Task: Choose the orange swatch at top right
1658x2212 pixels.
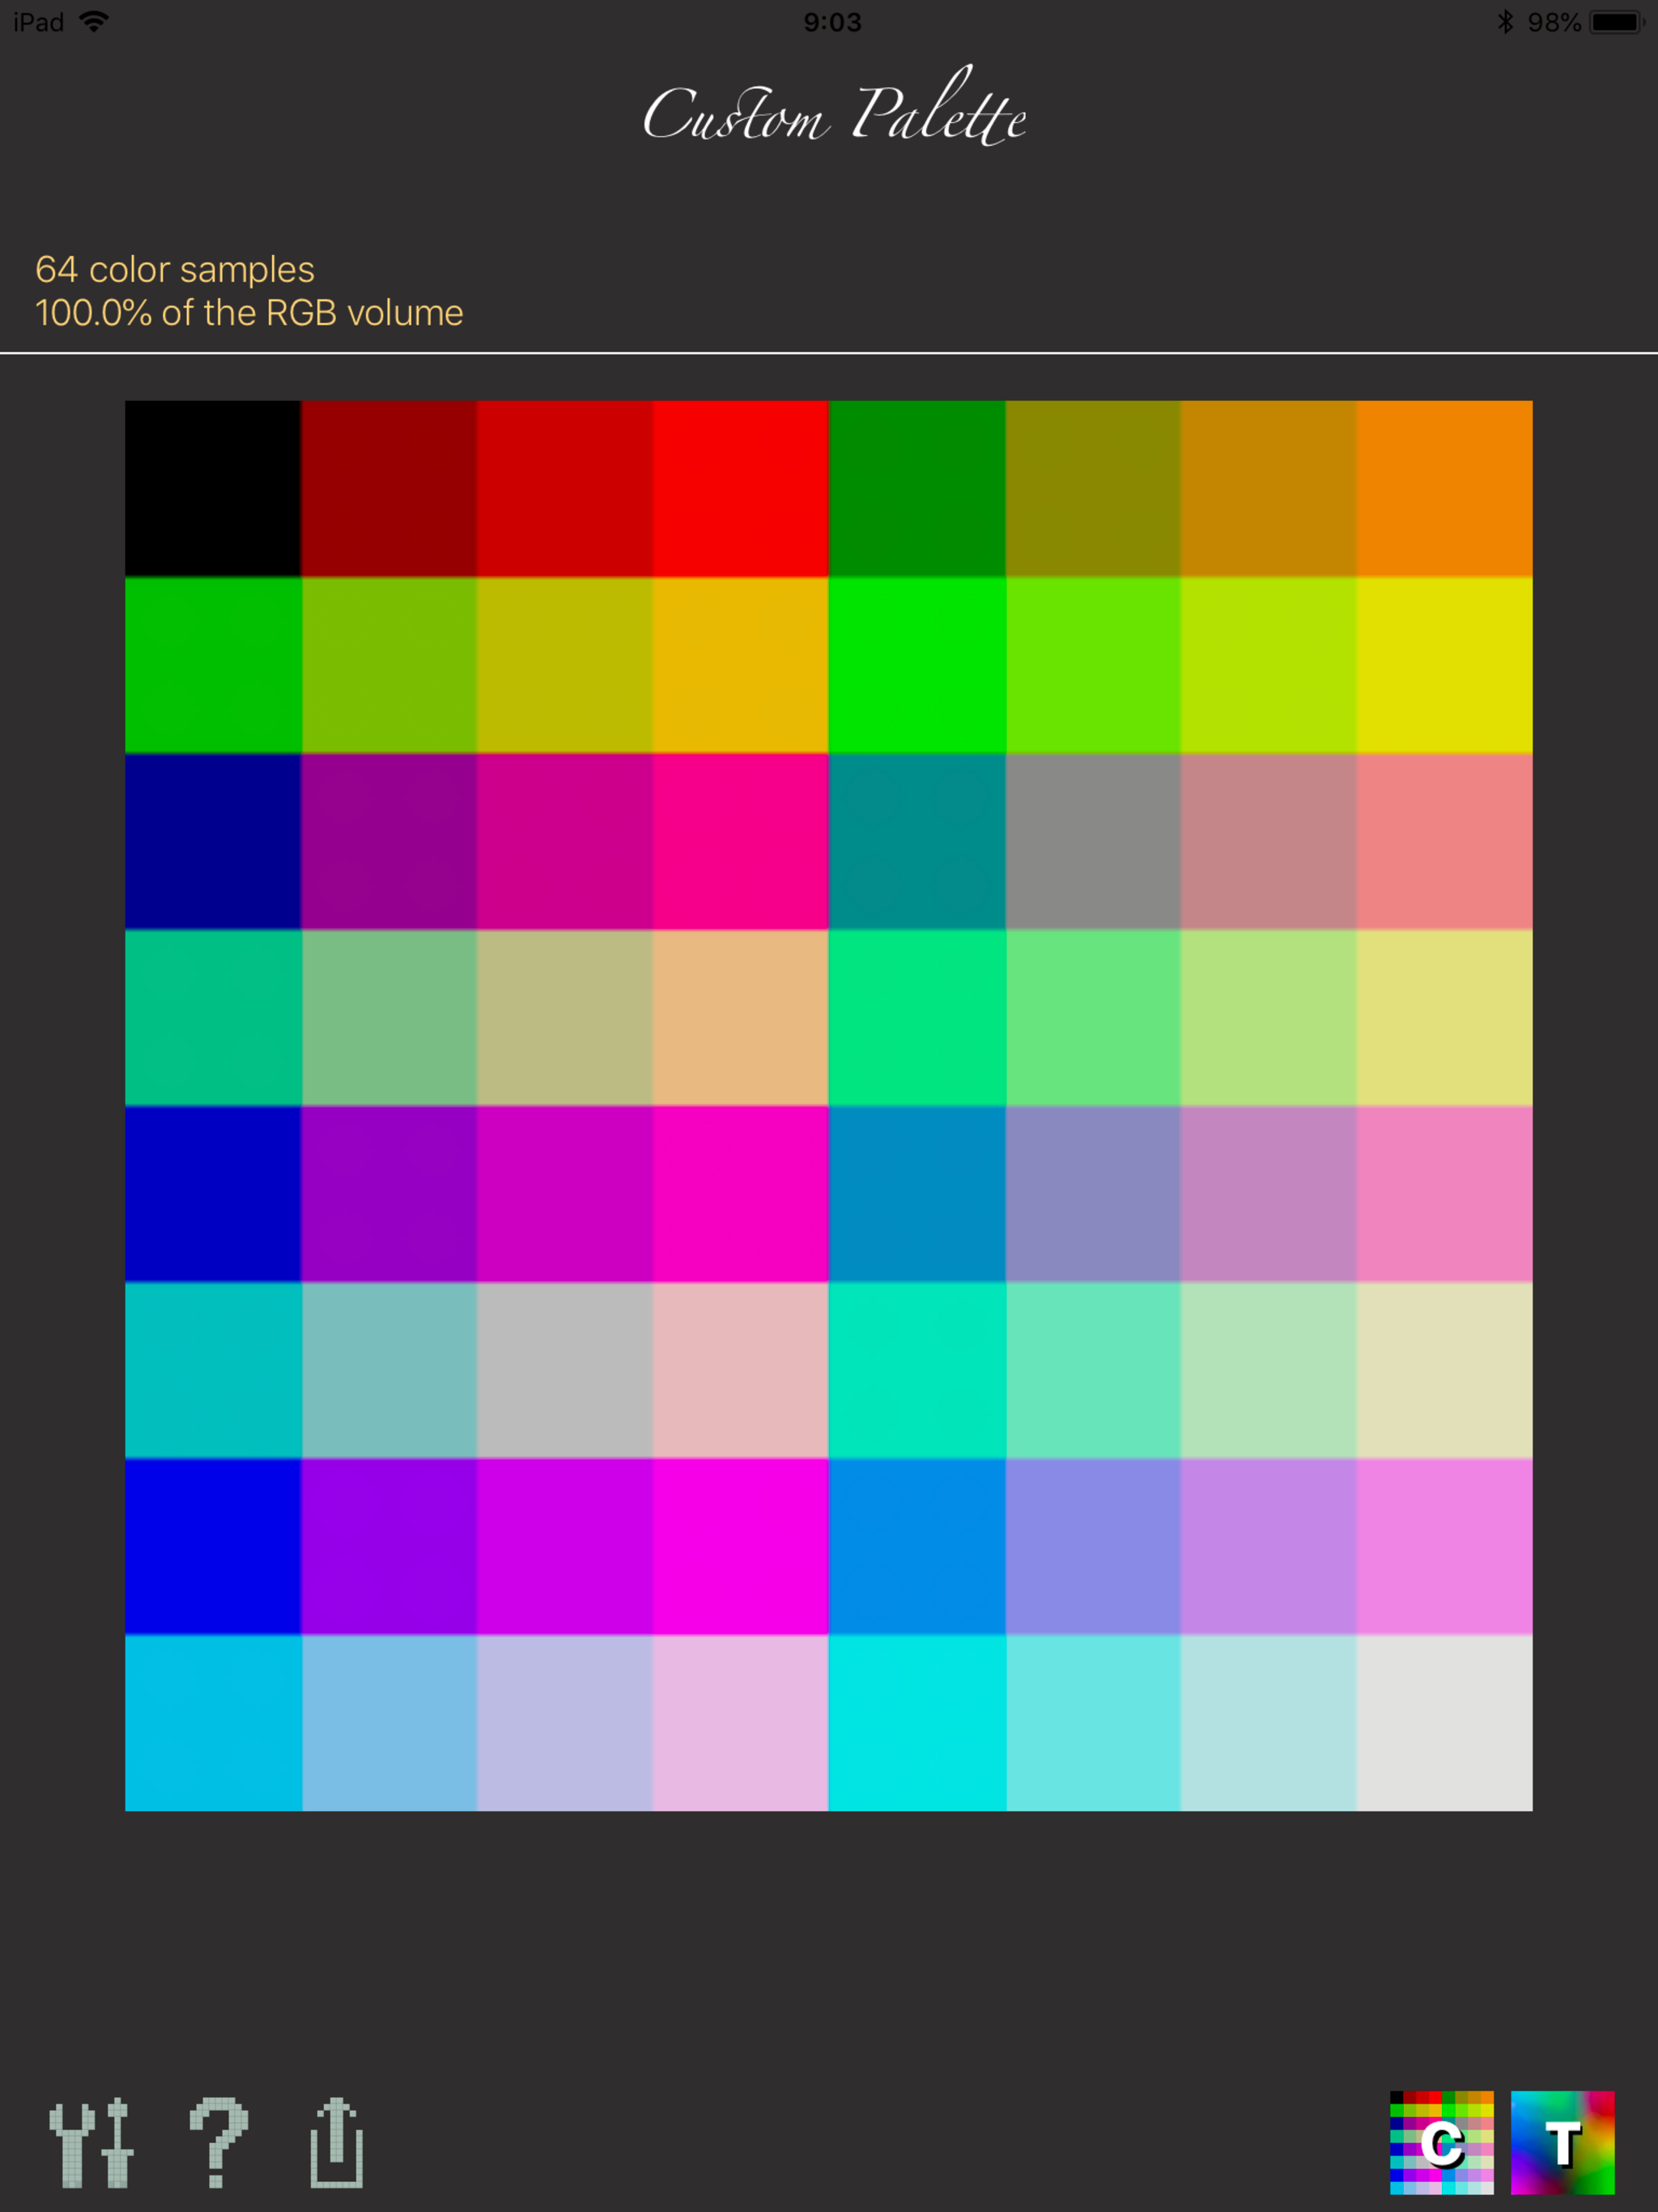Action: point(1444,488)
